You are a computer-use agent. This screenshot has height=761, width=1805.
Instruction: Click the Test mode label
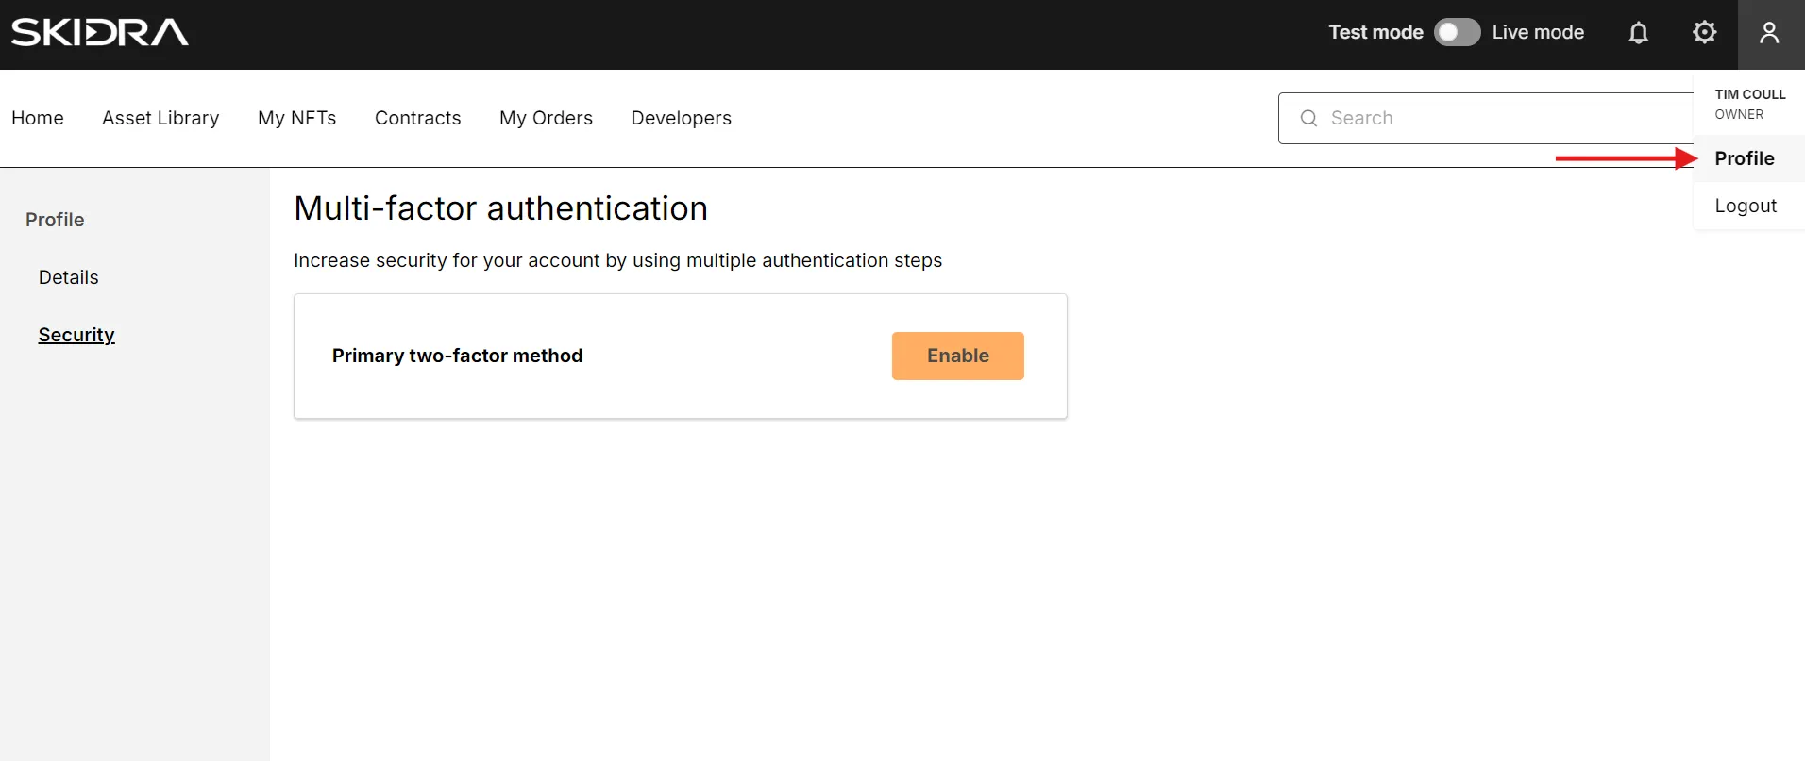[x=1376, y=32]
